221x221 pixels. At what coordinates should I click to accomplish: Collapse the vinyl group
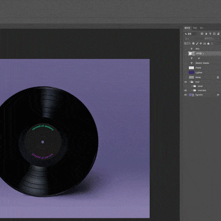[x=189, y=82]
